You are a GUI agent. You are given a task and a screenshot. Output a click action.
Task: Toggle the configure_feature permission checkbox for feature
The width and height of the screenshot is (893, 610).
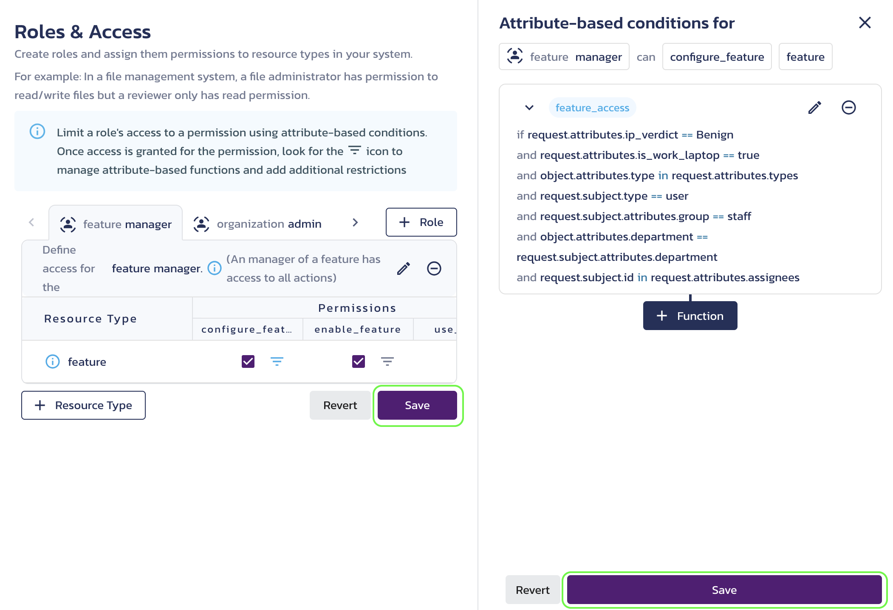click(248, 360)
